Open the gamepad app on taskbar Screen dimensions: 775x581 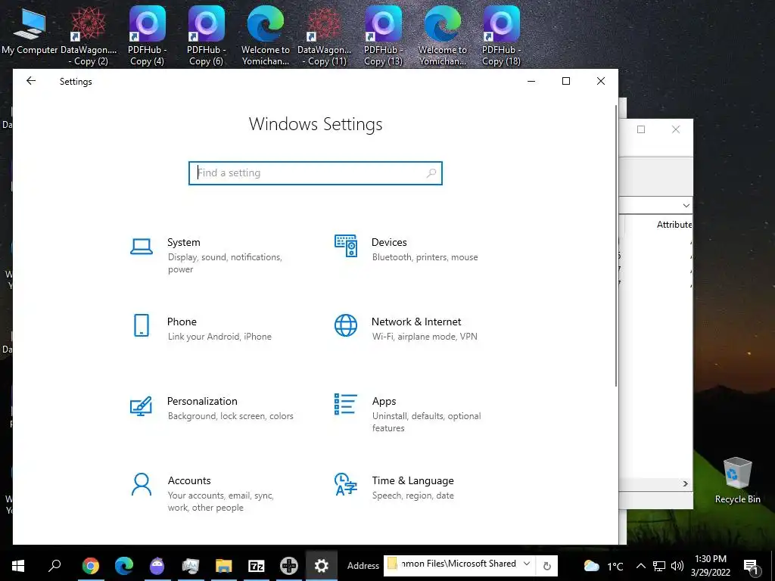(x=288, y=566)
